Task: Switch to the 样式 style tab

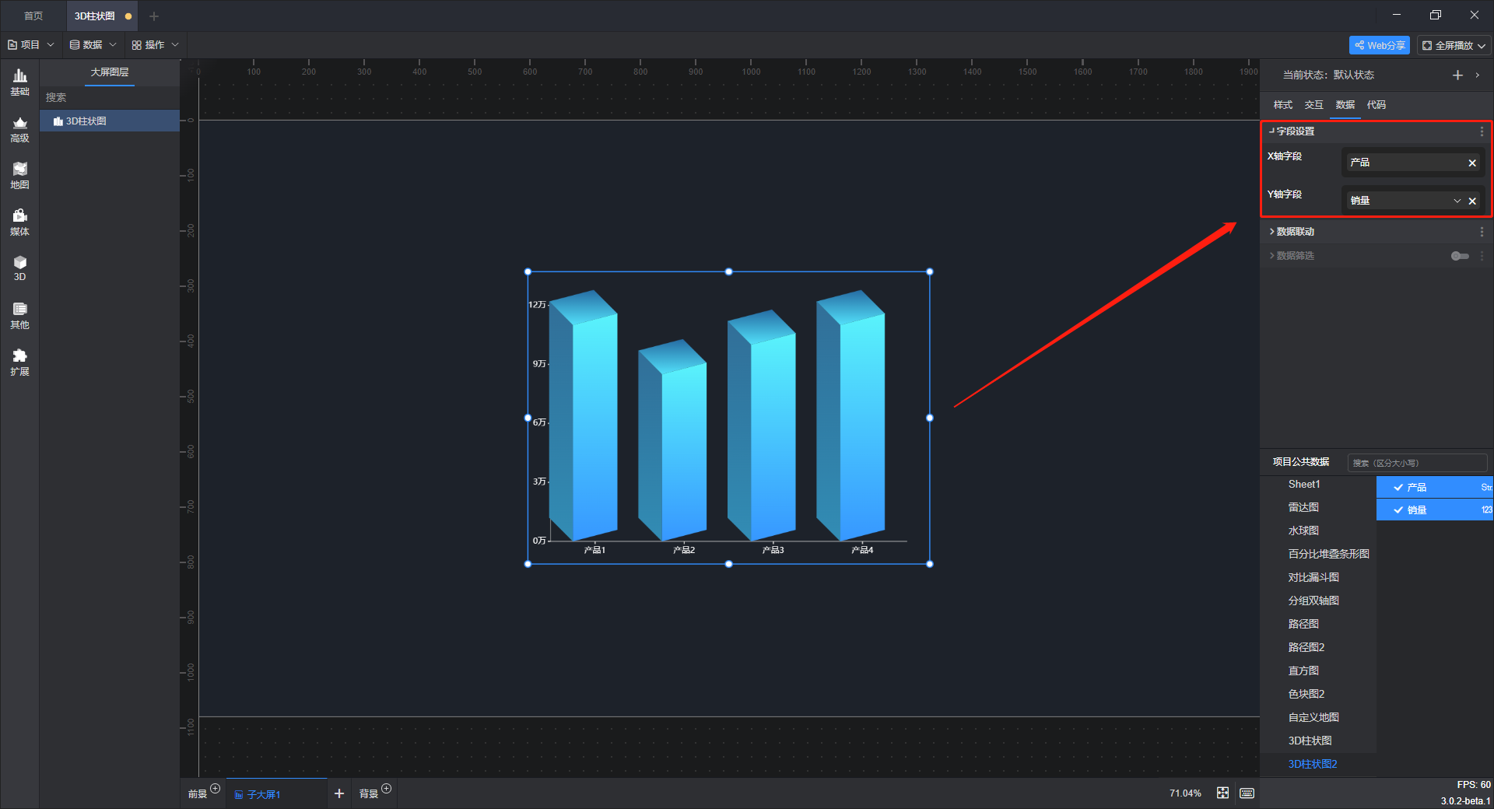Action: click(1283, 105)
